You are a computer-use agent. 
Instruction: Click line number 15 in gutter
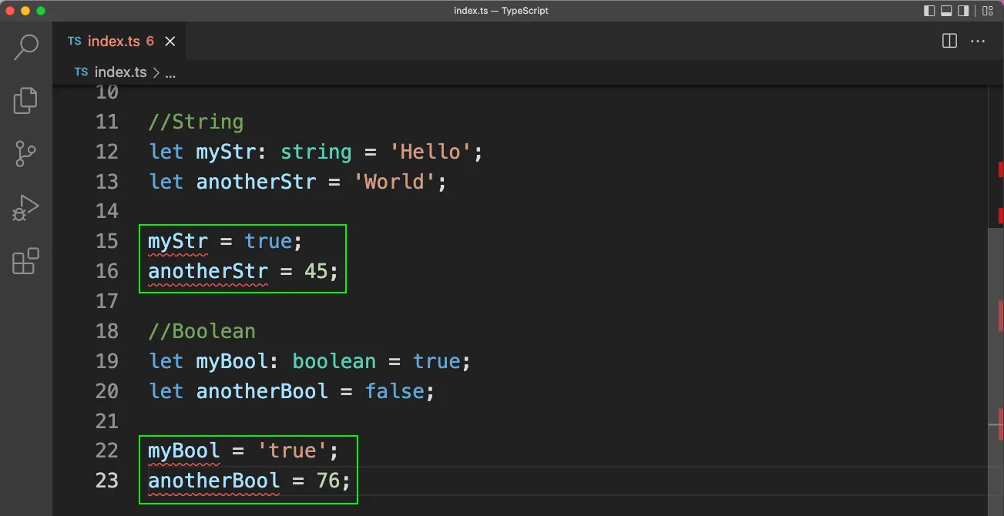click(x=107, y=241)
